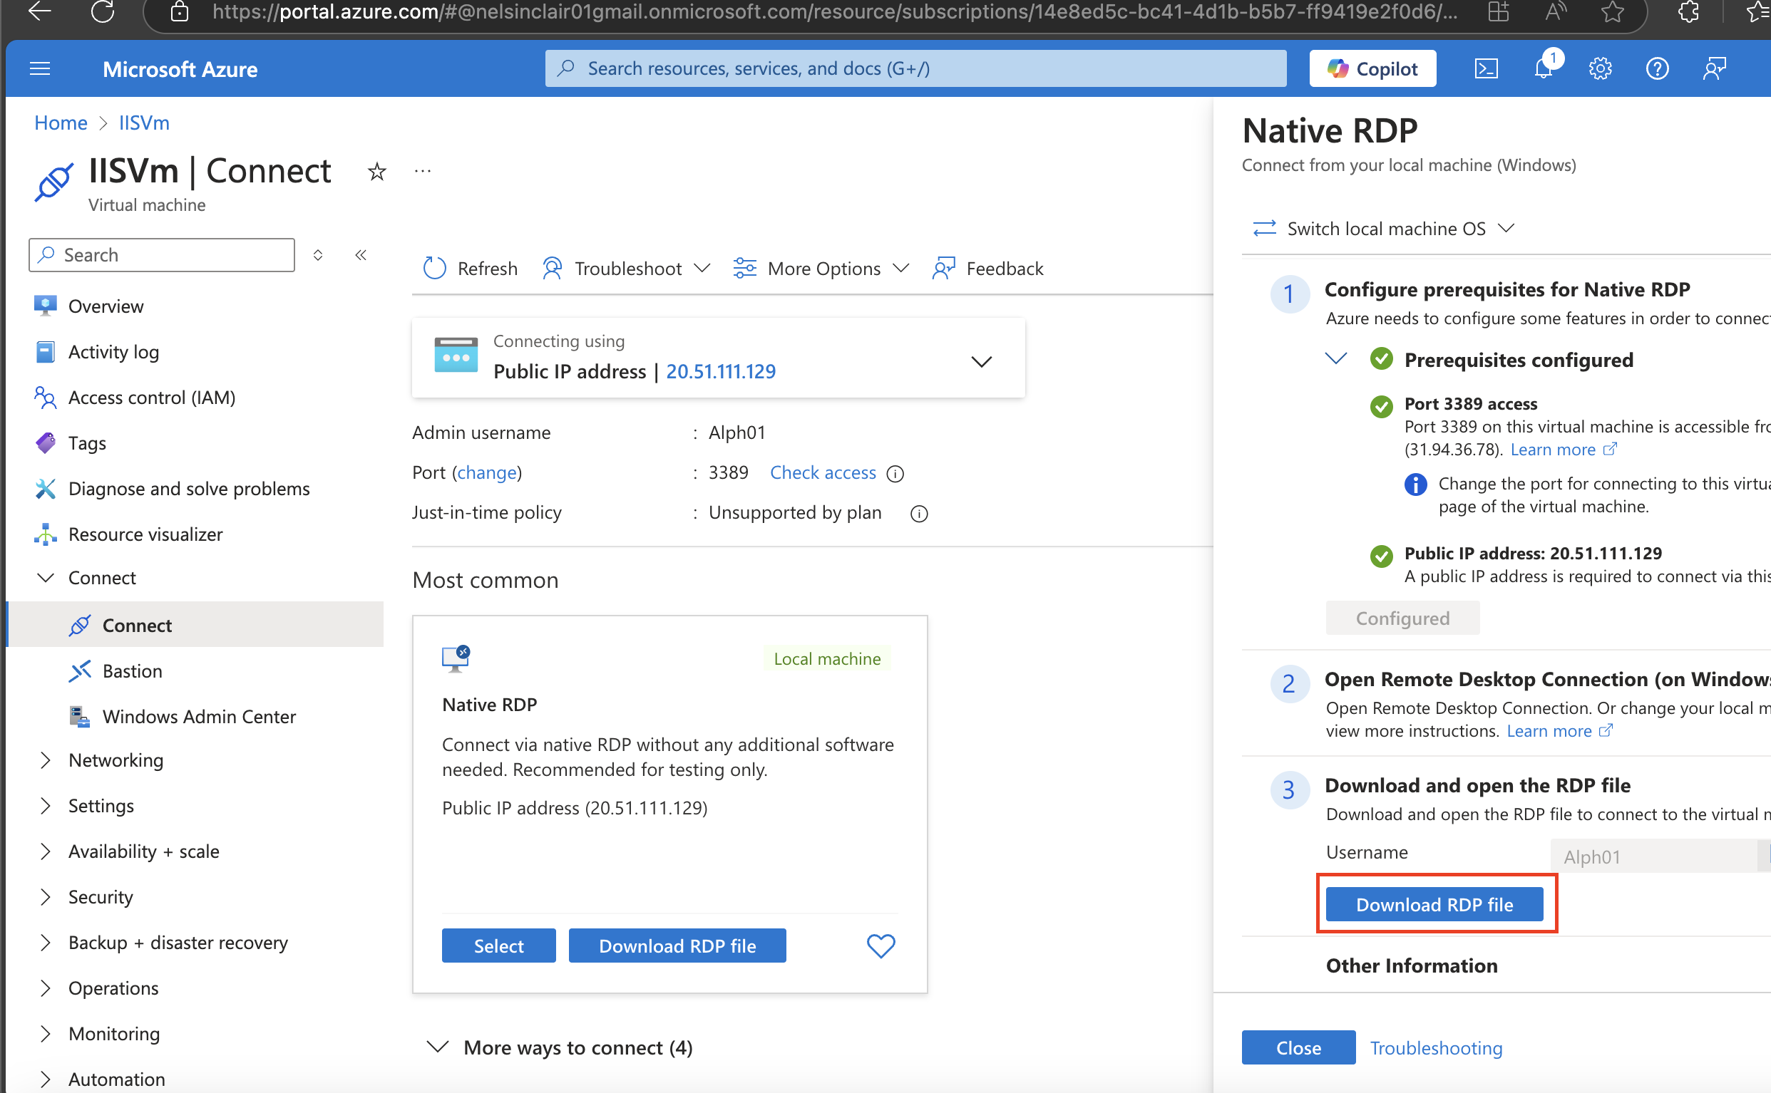
Task: Reload the browser page
Action: coord(103,11)
